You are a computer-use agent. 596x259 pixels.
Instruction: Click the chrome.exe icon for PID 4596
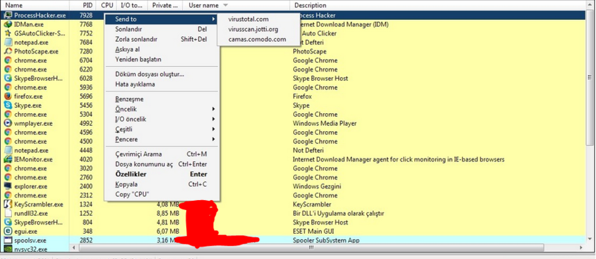click(x=7, y=132)
